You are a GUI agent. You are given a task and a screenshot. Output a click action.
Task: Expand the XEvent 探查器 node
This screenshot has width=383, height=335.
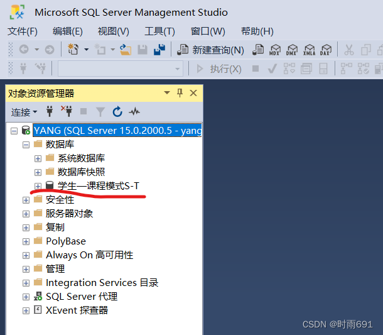tap(26, 310)
